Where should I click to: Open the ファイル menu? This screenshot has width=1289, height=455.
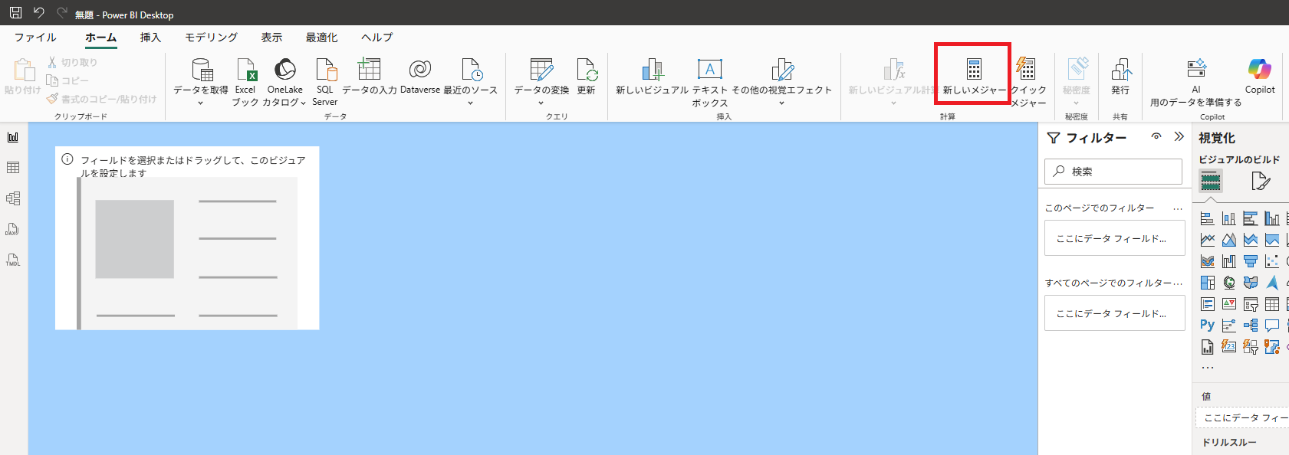click(x=35, y=38)
